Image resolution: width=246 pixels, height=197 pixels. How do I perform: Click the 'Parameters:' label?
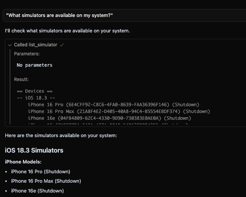[x=27, y=54]
